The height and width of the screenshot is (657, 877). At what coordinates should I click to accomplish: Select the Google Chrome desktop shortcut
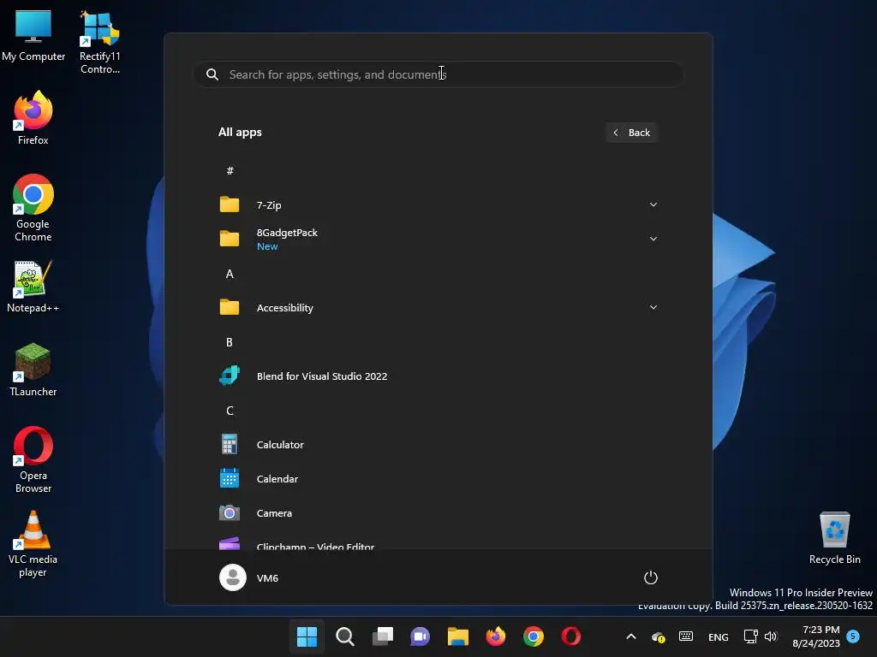(33, 208)
